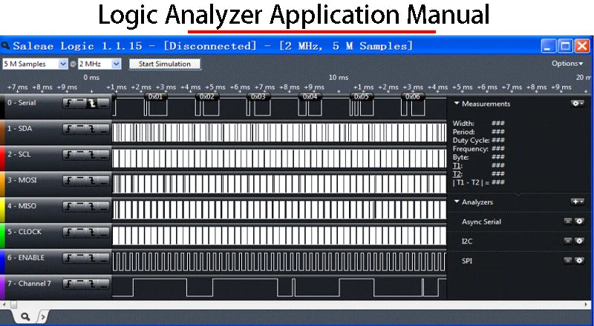This screenshot has width=594, height=326.
Task: Set high level trigger on 4 - MISO
Action: pos(80,207)
